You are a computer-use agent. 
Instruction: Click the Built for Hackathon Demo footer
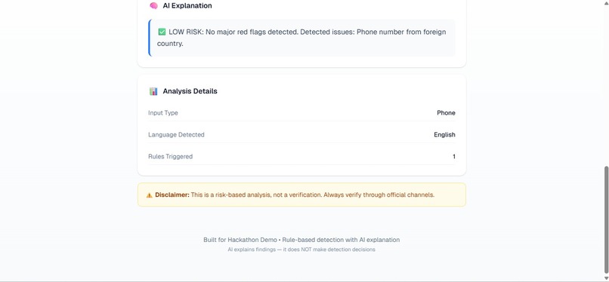click(301, 240)
